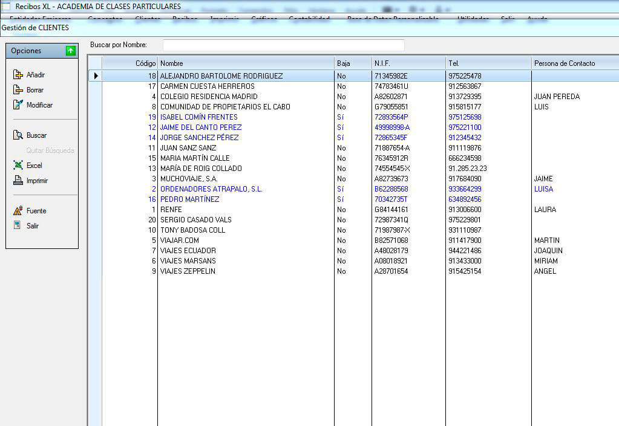Select the CARMEN CUESTA HERREROS row
This screenshot has width=619, height=426.
pos(207,86)
